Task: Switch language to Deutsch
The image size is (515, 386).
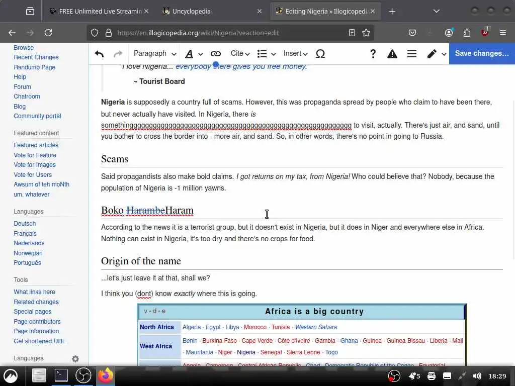Action: click(x=25, y=224)
